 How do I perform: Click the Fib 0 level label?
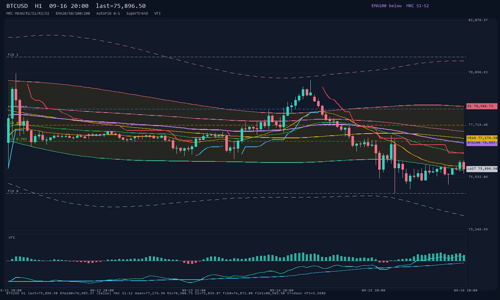point(13,191)
